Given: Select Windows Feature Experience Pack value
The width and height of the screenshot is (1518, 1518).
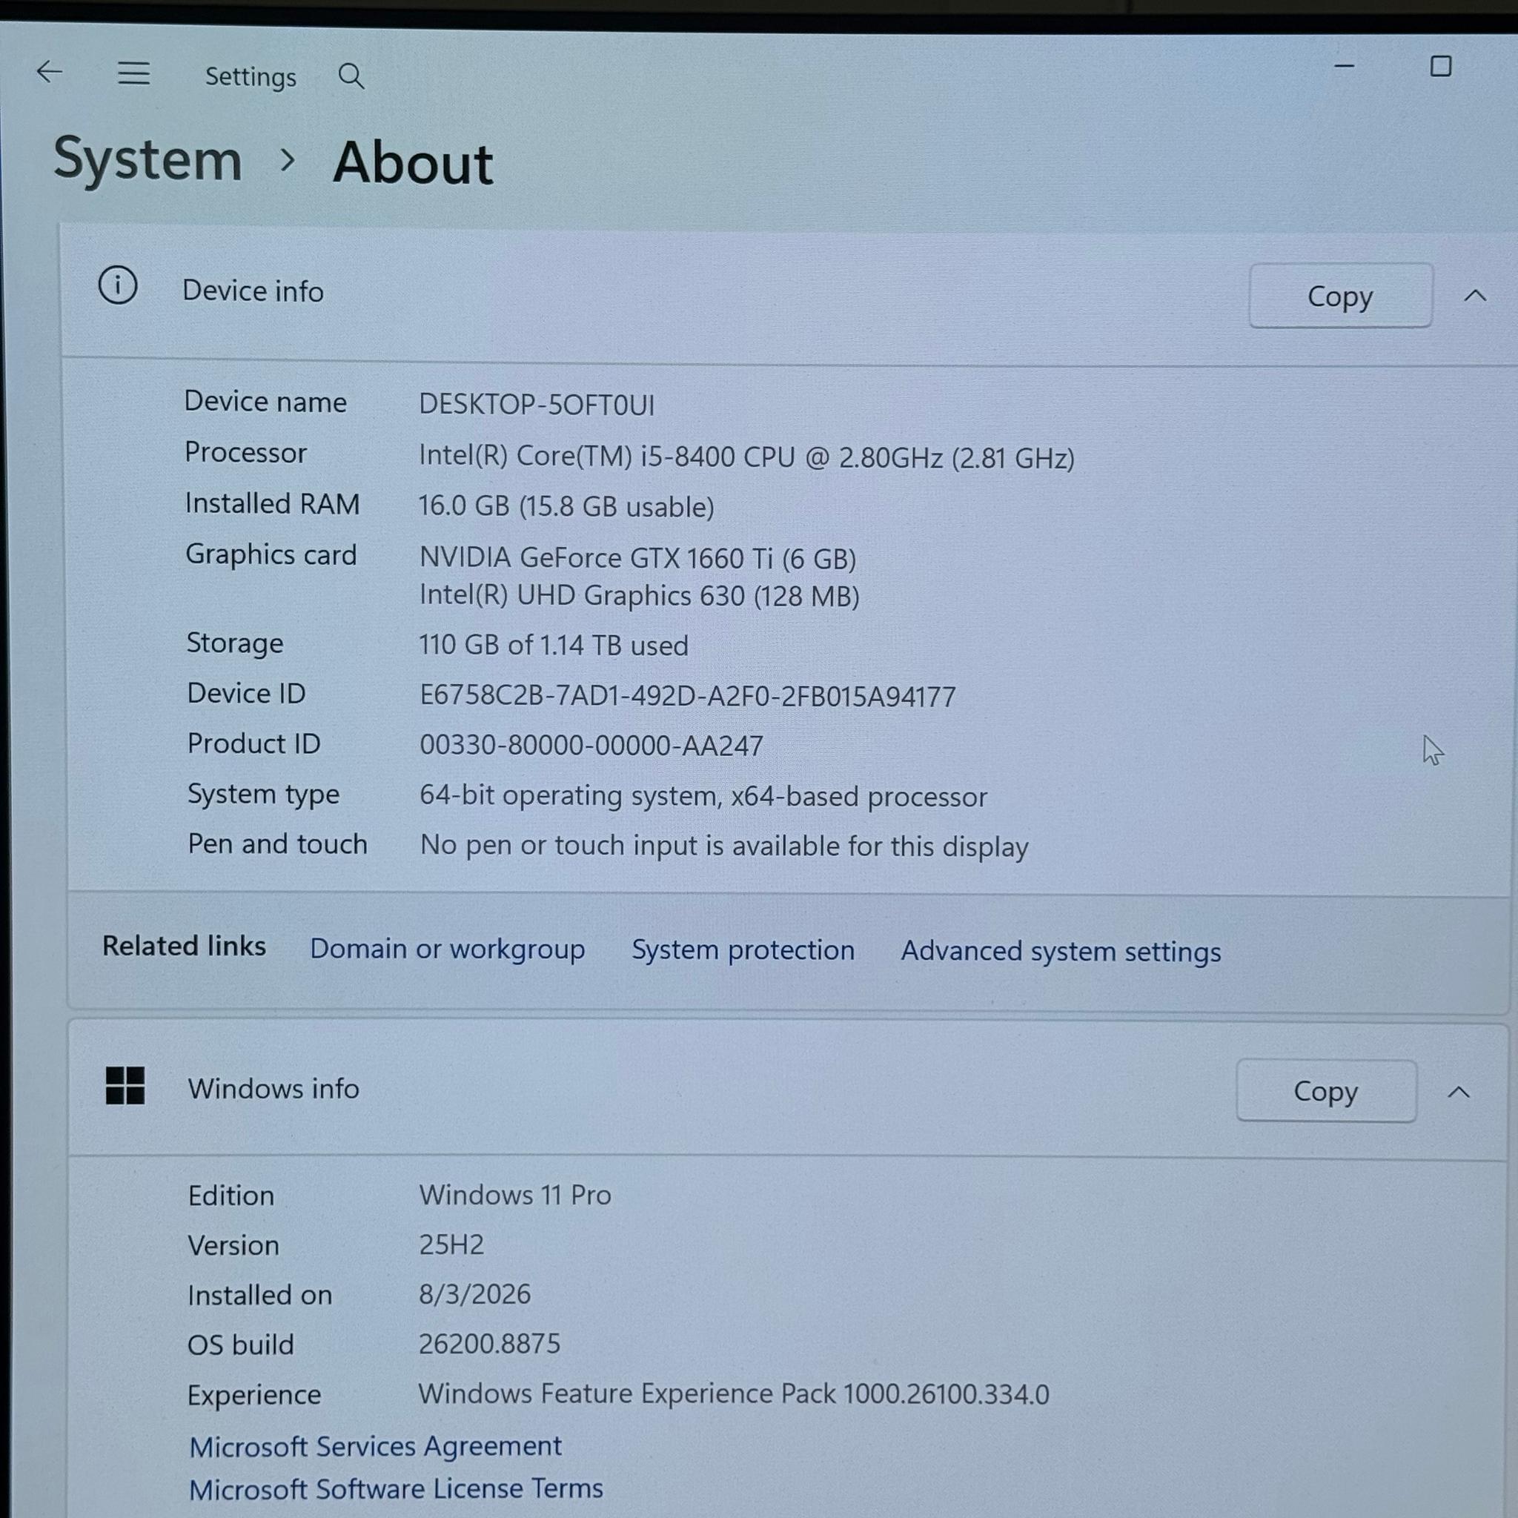Looking at the screenshot, I should [734, 1394].
